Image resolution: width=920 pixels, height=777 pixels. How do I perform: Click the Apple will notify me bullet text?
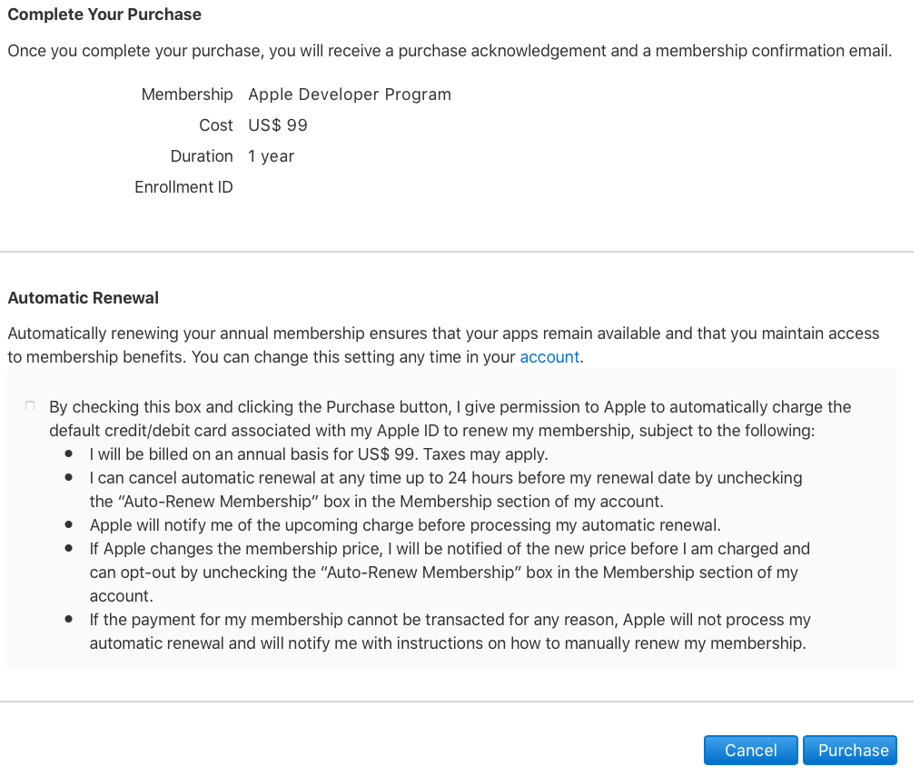pyautogui.click(x=404, y=524)
